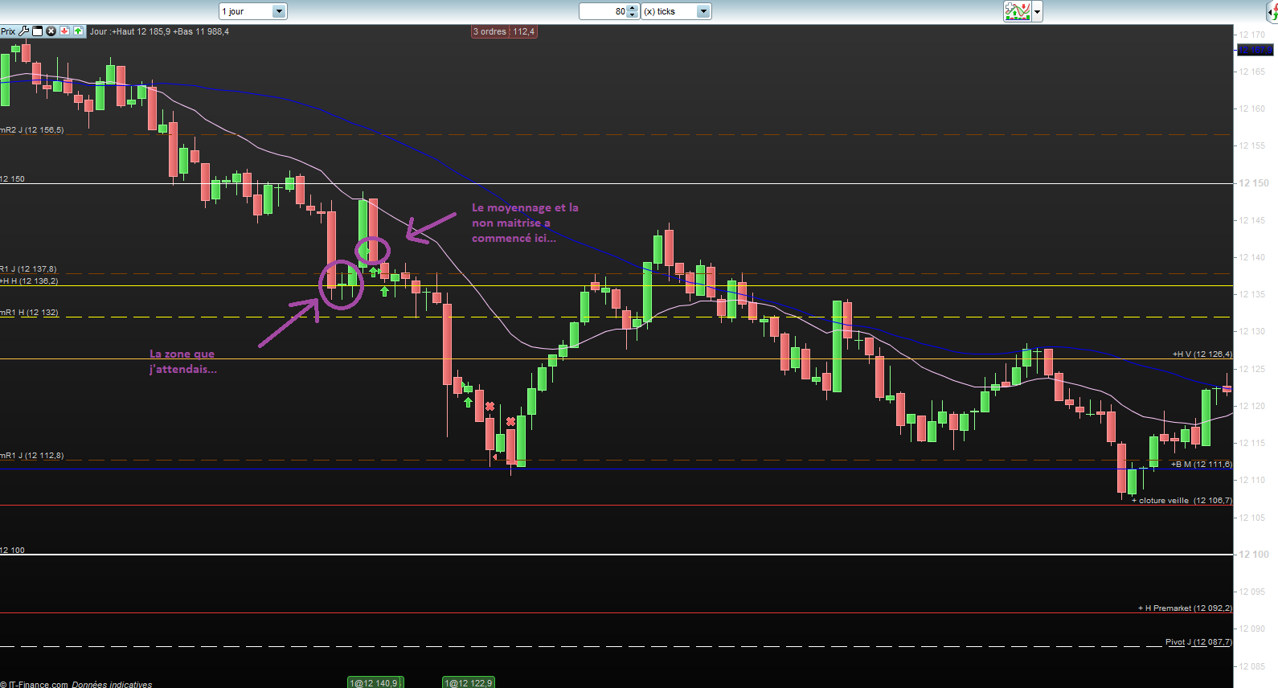The image size is (1278, 688).
Task: Click '12 140' on the price axis
Action: click(x=1252, y=257)
